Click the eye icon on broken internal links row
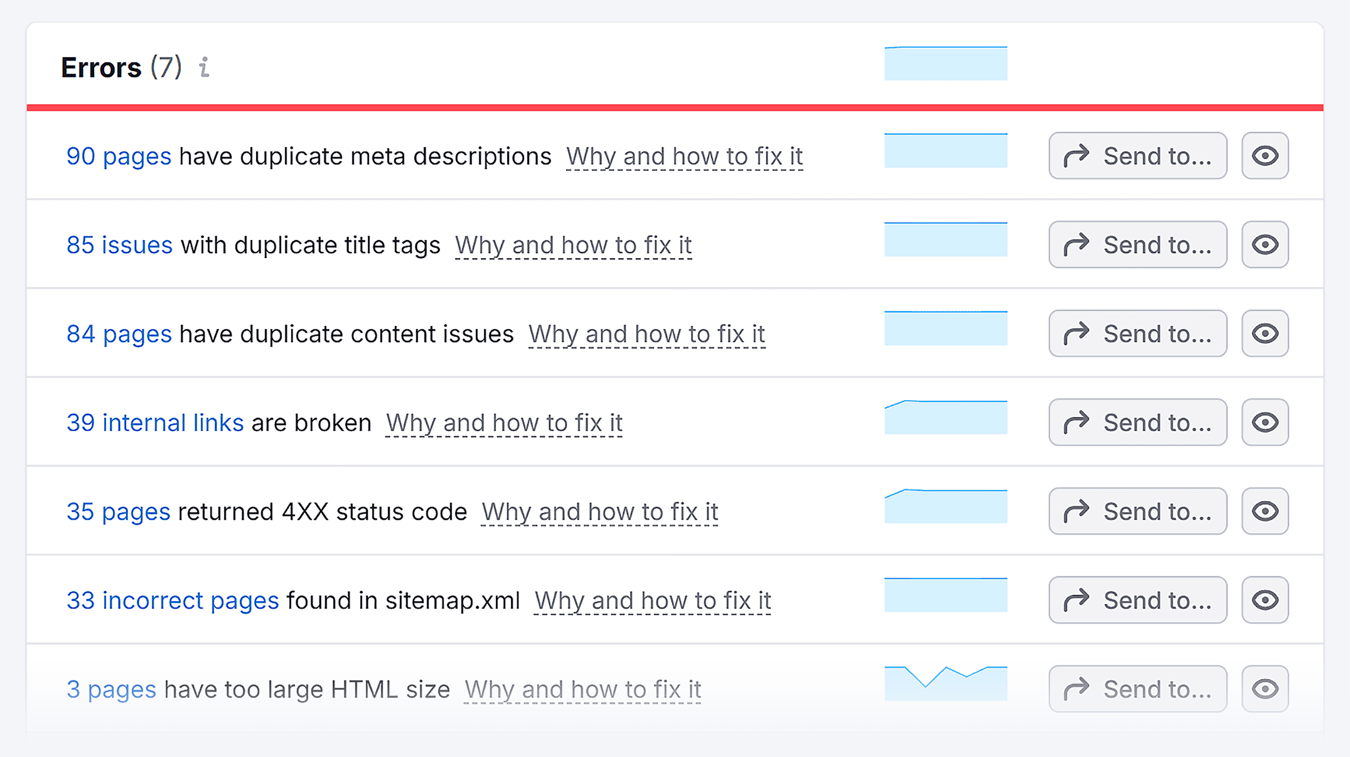This screenshot has width=1350, height=757. 1265,422
